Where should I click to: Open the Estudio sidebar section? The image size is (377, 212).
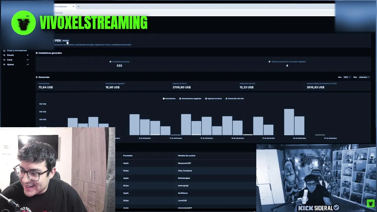coord(10,55)
